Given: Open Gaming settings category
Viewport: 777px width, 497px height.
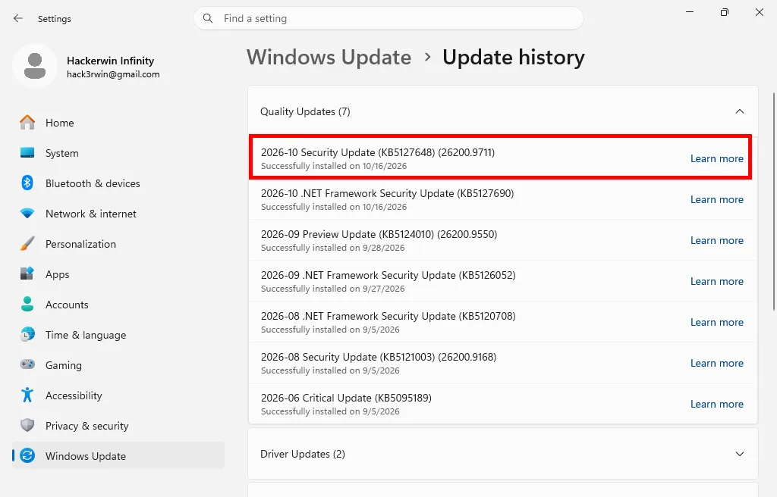Looking at the screenshot, I should pyautogui.click(x=118, y=365).
